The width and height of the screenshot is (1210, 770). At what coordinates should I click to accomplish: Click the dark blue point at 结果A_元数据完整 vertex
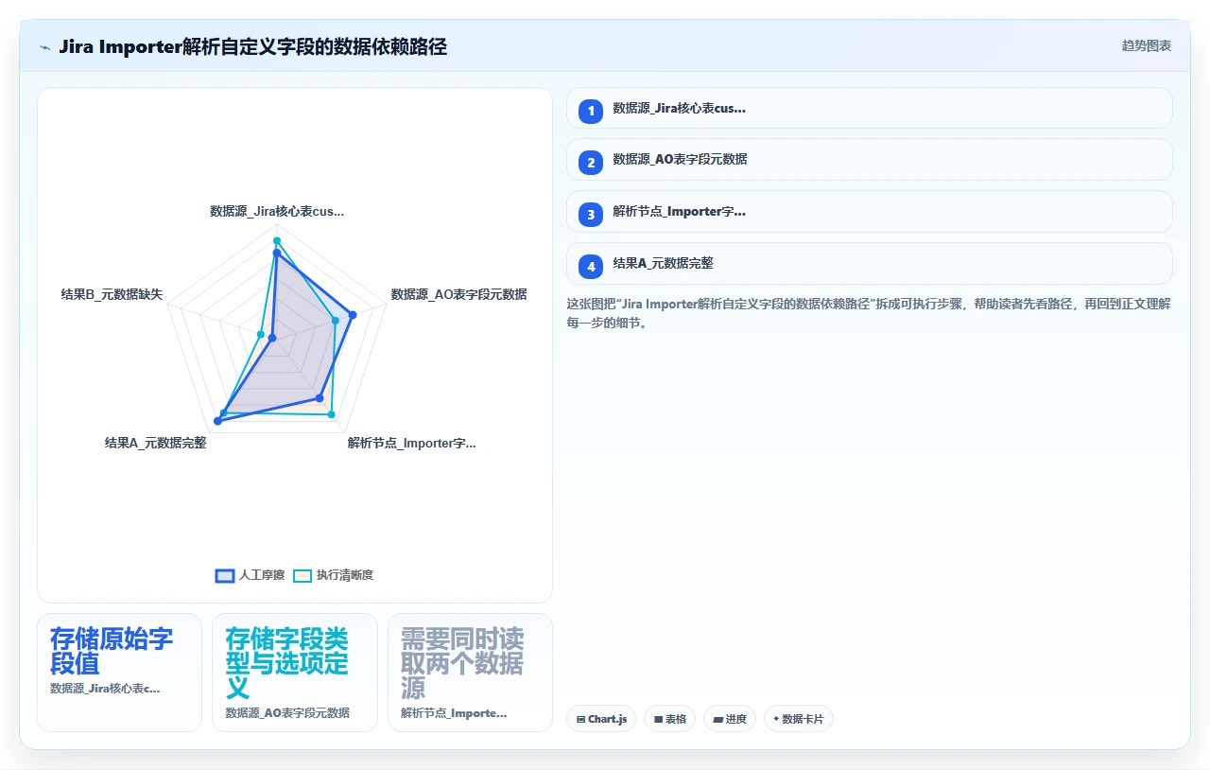click(x=218, y=420)
